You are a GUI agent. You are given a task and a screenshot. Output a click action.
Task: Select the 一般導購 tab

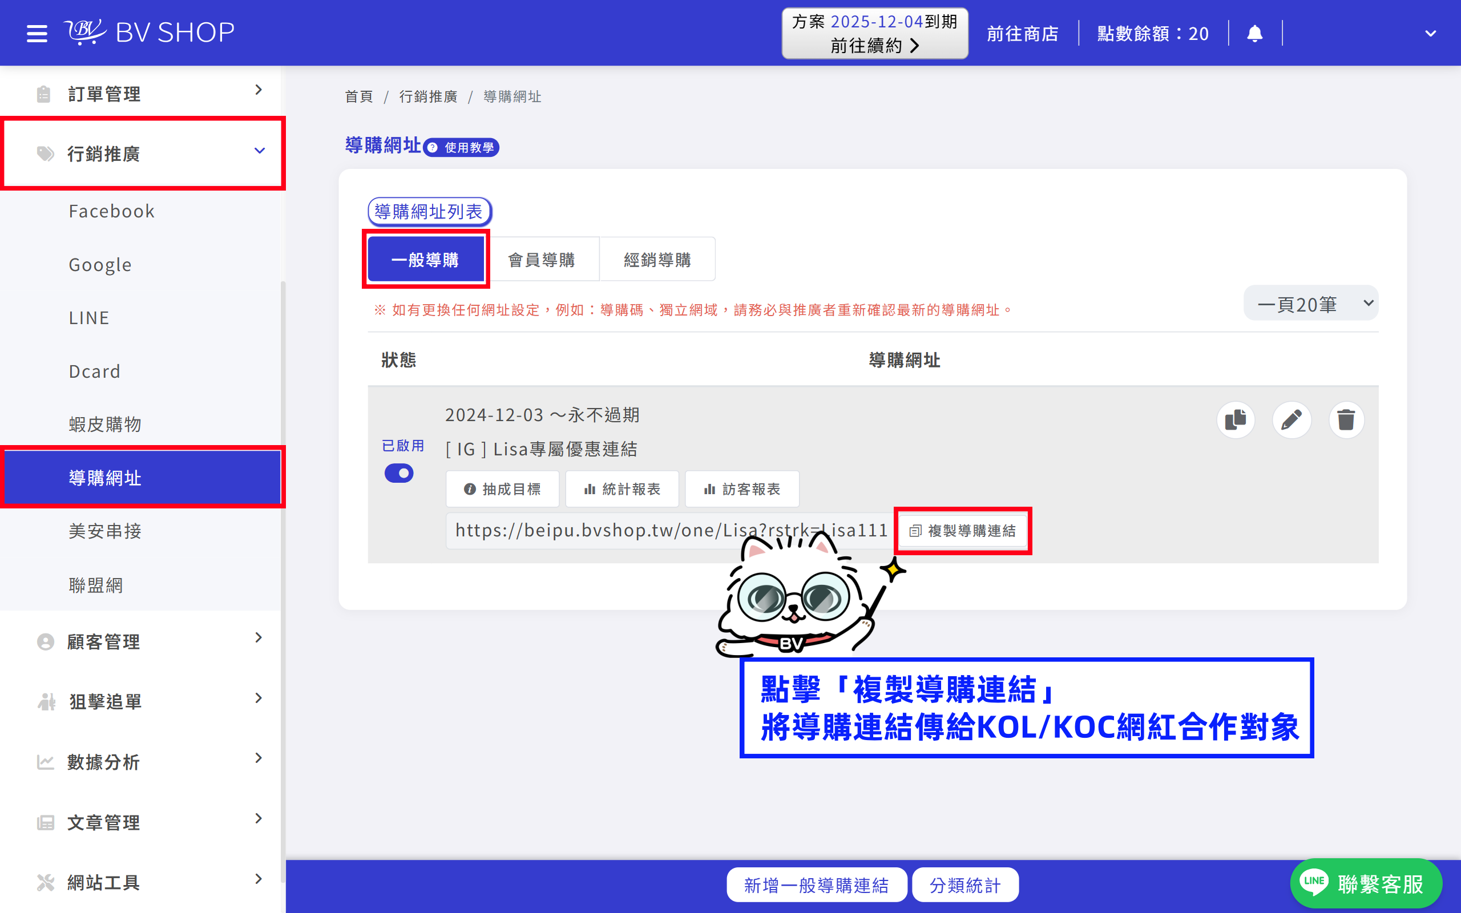[x=426, y=260]
